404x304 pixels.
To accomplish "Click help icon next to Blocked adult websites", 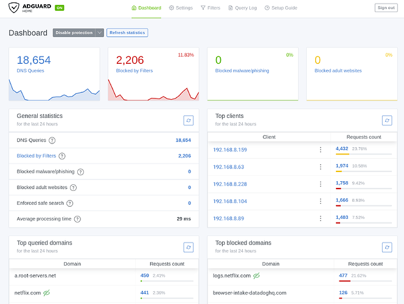I will (73, 188).
